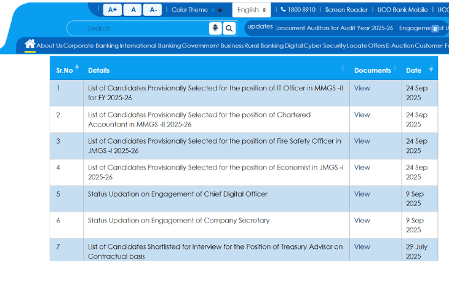Screen dimensions: 449x295
Task: Sort the table by Sr.No column
Action: (x=65, y=70)
